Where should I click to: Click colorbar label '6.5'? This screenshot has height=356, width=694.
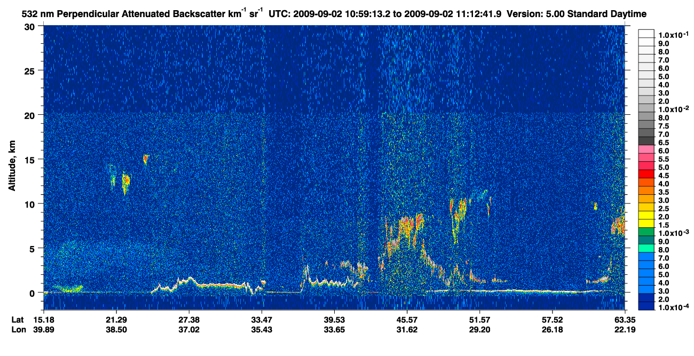[664, 143]
